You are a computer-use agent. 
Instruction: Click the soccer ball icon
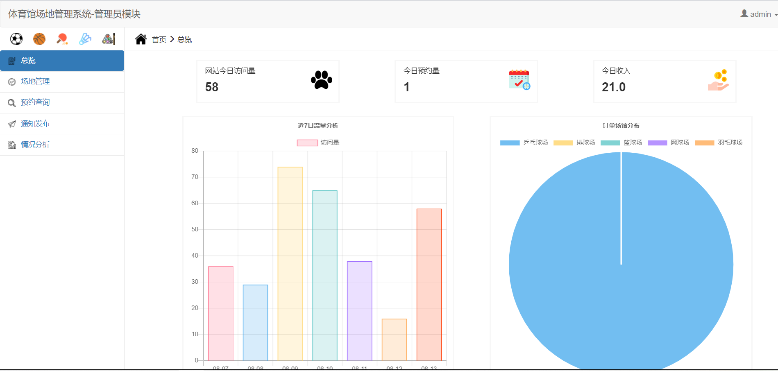click(x=16, y=39)
